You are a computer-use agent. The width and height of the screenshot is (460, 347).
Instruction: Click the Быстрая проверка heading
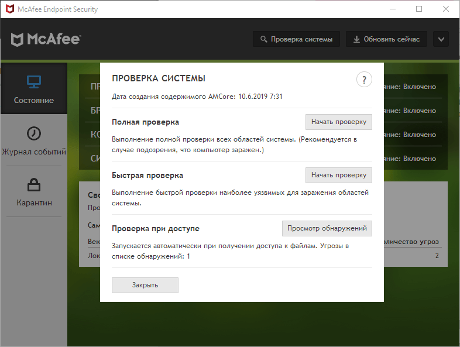coord(147,176)
